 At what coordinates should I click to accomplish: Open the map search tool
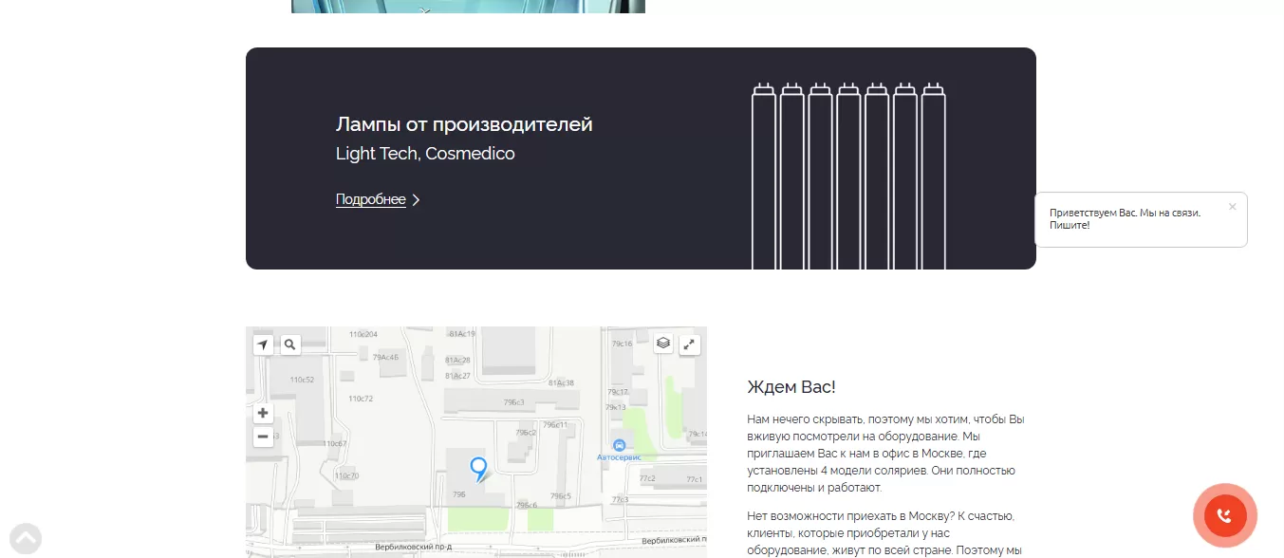point(290,344)
